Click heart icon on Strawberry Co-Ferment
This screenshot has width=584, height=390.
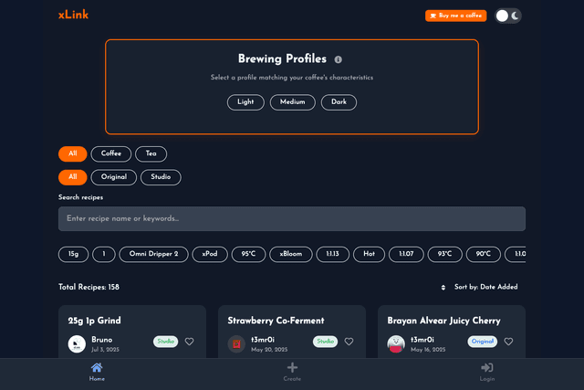click(349, 342)
